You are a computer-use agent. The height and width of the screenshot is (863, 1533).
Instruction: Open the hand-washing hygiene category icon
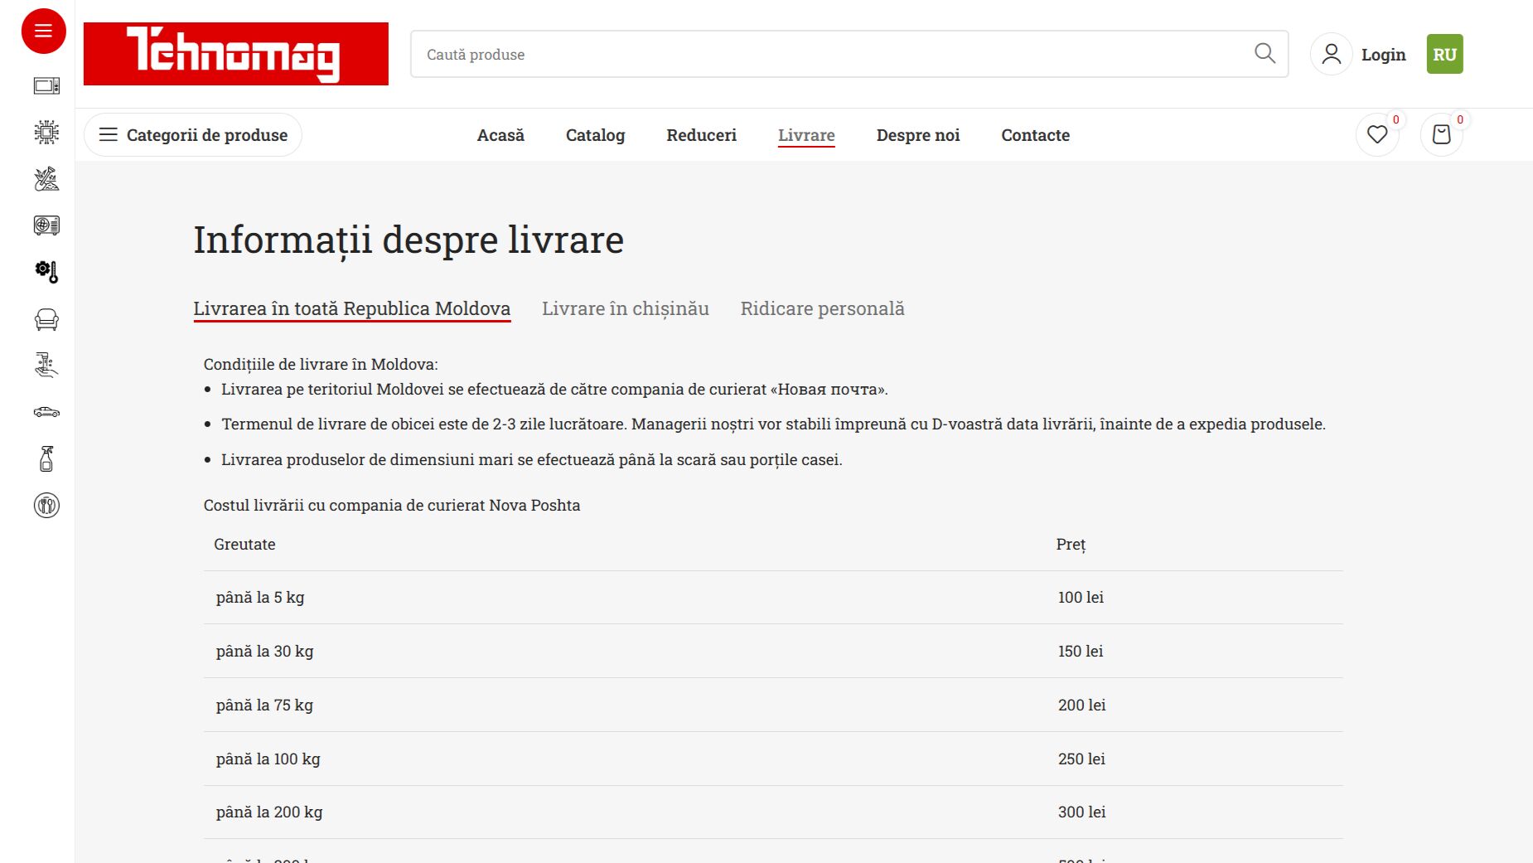point(46,365)
